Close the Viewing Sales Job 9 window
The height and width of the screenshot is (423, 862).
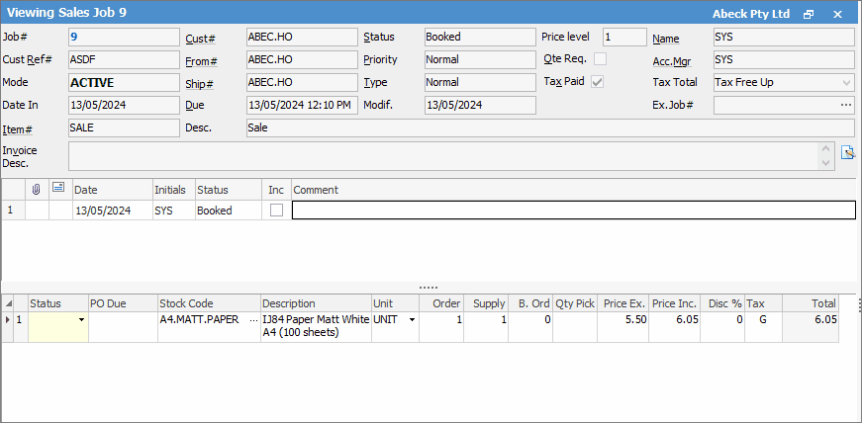tap(838, 14)
